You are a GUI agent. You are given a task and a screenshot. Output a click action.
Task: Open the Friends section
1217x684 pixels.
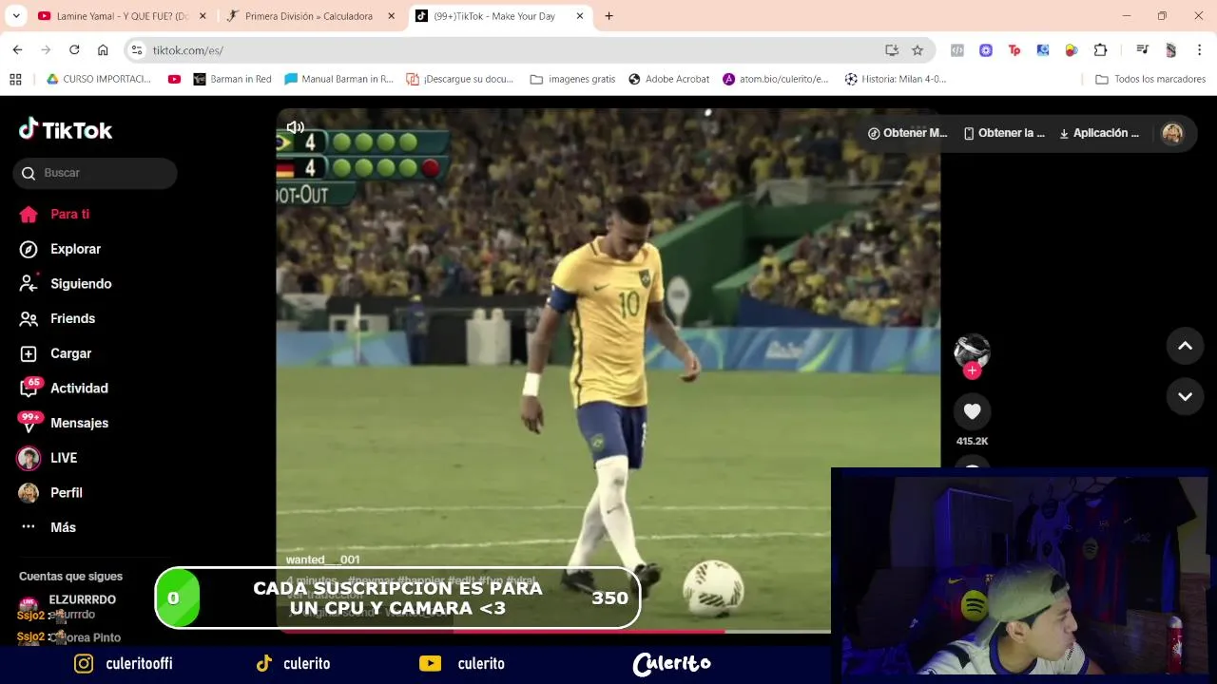57,318
